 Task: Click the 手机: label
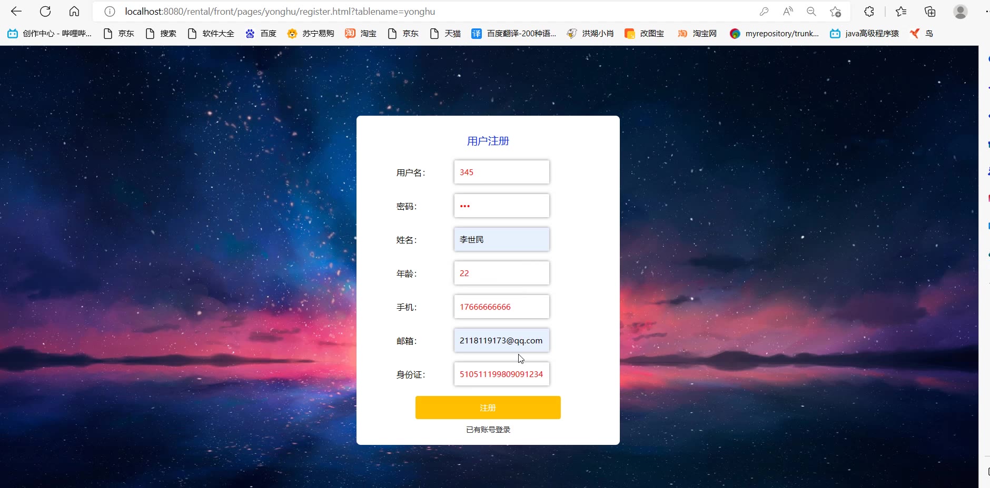coord(407,307)
